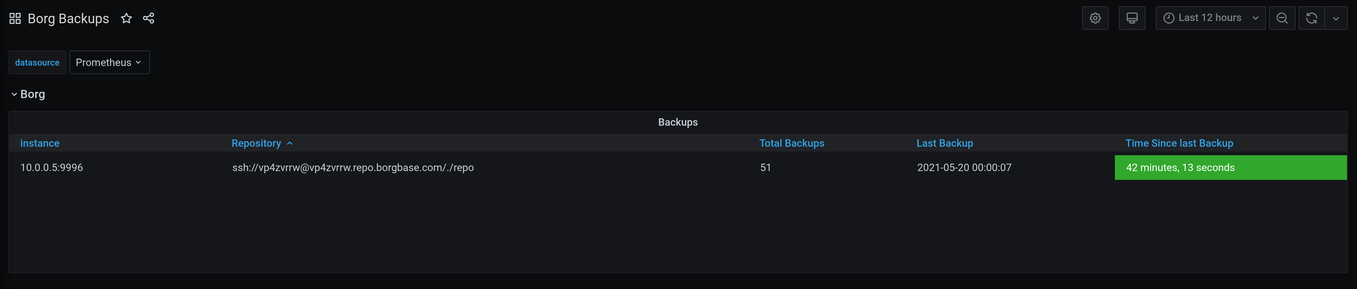Refresh the dashboard
Screen dimensions: 1357x289
pyautogui.click(x=1311, y=18)
